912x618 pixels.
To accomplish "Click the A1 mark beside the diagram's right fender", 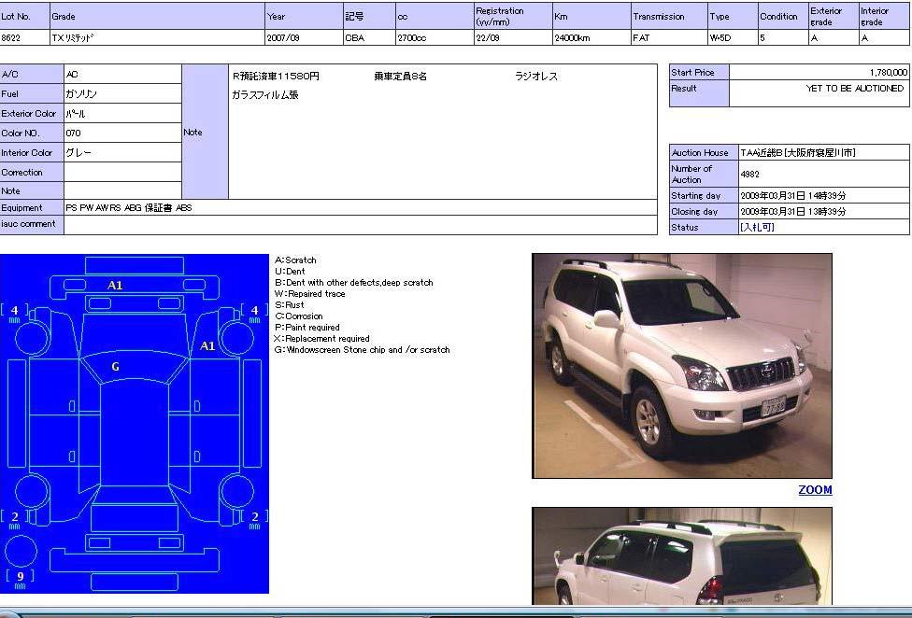I will coord(207,346).
